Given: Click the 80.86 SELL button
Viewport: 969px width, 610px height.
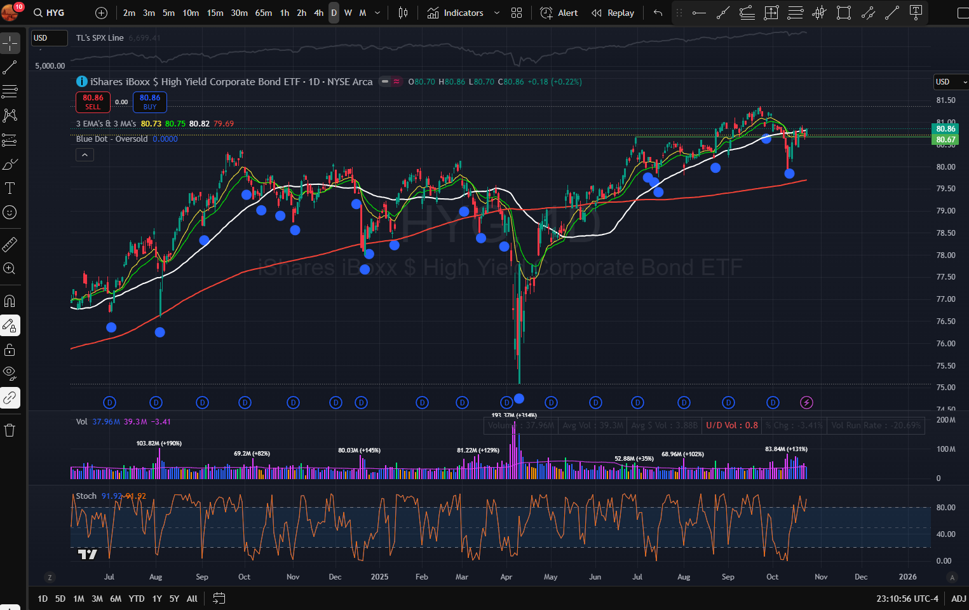Looking at the screenshot, I should [x=93, y=102].
